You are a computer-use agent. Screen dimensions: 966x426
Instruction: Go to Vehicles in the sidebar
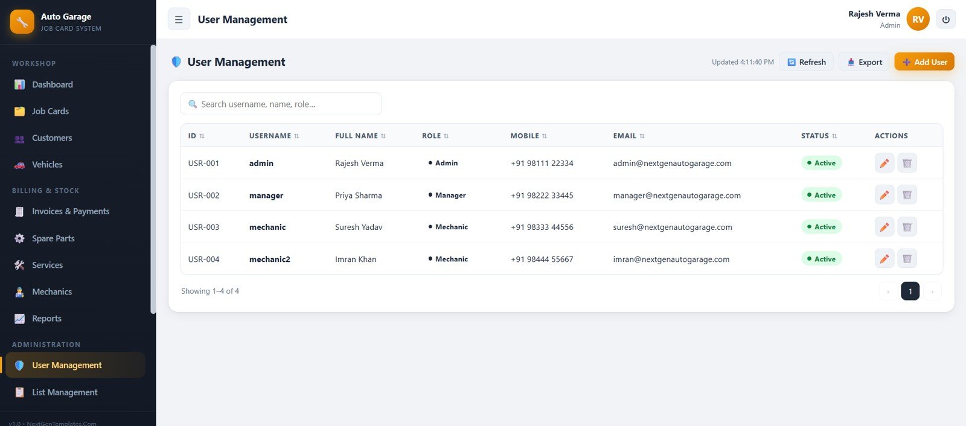[x=75, y=164]
